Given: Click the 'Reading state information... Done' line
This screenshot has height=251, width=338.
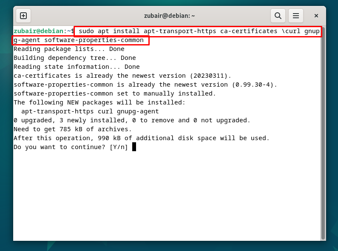Looking at the screenshot, I should (x=77, y=67).
